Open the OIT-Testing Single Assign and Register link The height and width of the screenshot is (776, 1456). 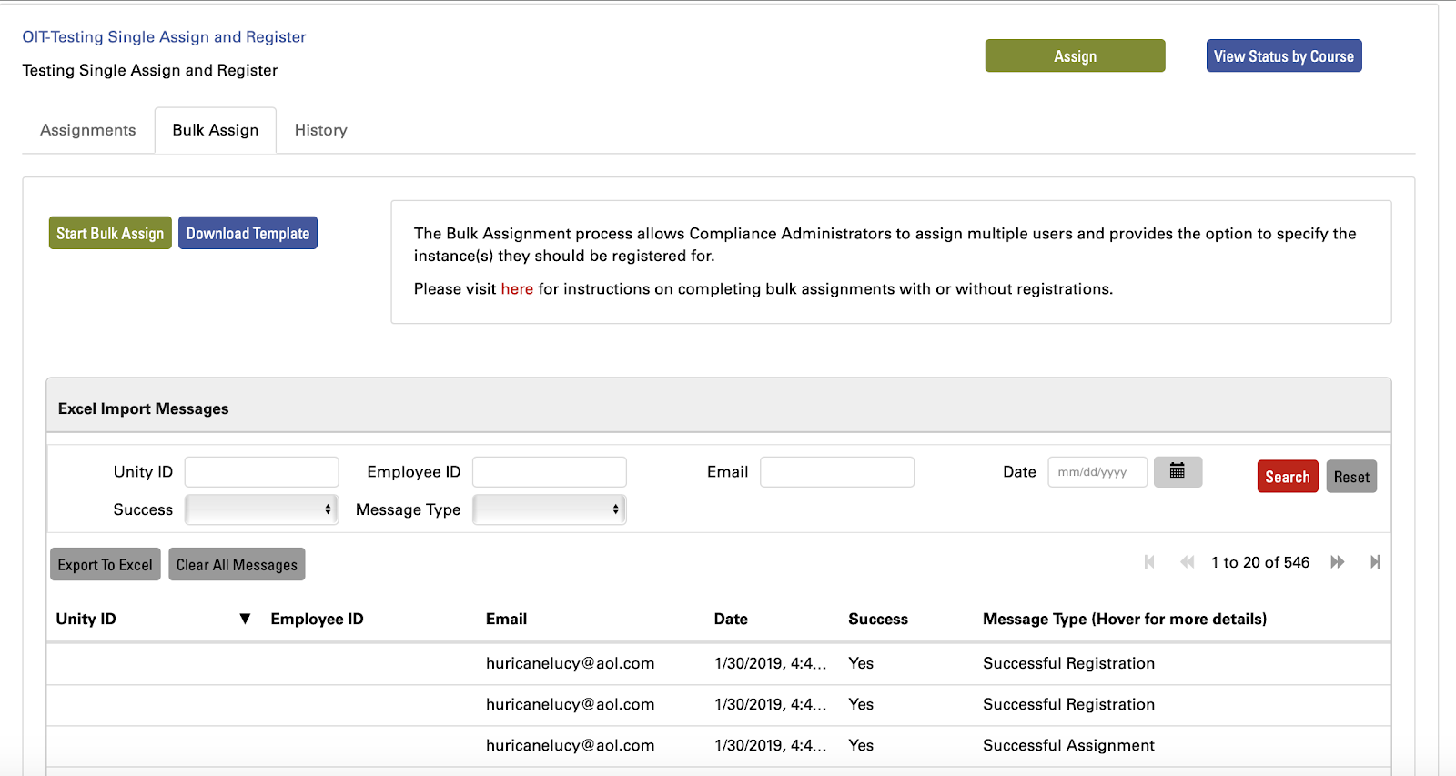pyautogui.click(x=164, y=37)
